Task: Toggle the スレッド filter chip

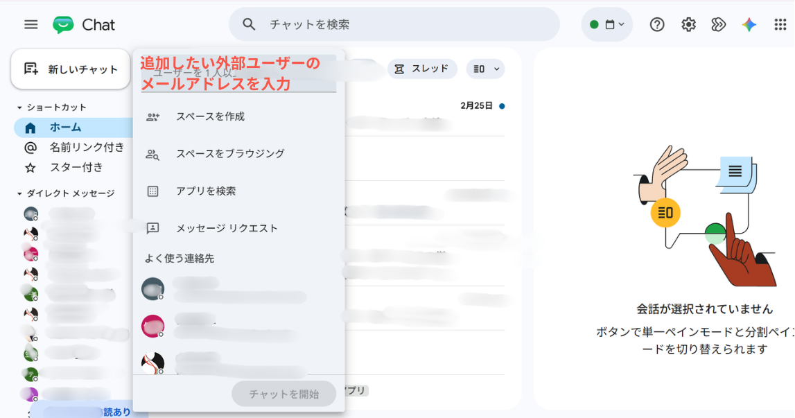Action: pos(422,69)
